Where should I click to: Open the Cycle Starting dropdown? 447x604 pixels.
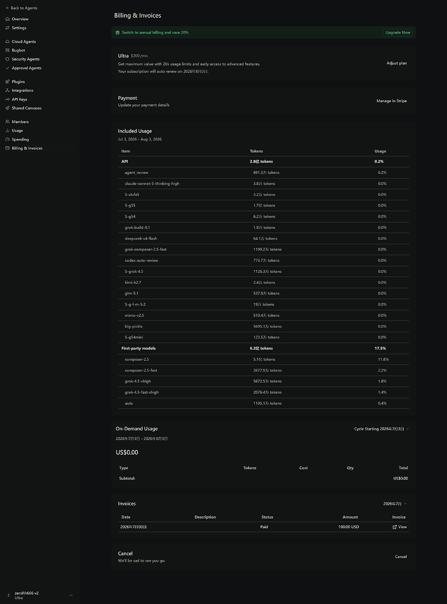tap(382, 429)
